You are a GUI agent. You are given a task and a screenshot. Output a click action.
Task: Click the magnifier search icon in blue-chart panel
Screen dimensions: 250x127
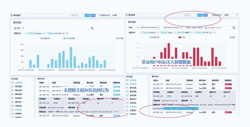[x=92, y=28]
